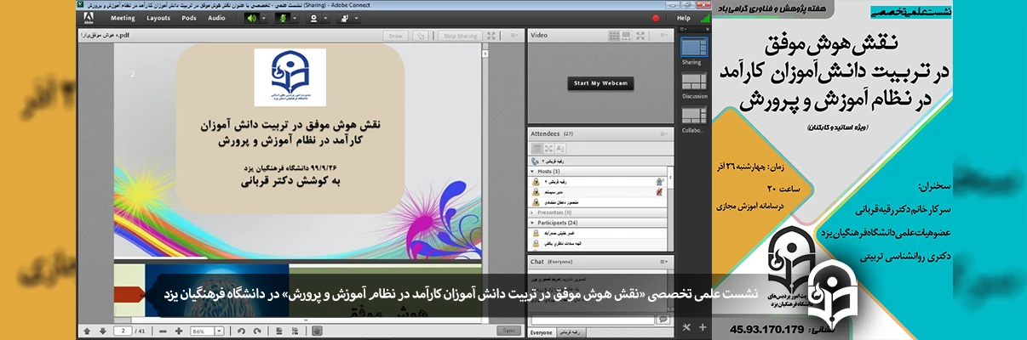Go to next page with down arrow
Image resolution: width=1027 pixels, height=340 pixels.
(102, 331)
